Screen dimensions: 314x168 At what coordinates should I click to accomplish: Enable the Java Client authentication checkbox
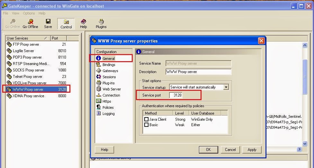146,119
